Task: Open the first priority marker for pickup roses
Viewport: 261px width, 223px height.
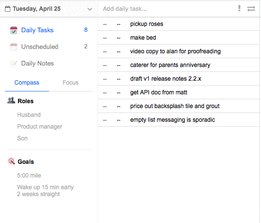Action: [x=105, y=24]
